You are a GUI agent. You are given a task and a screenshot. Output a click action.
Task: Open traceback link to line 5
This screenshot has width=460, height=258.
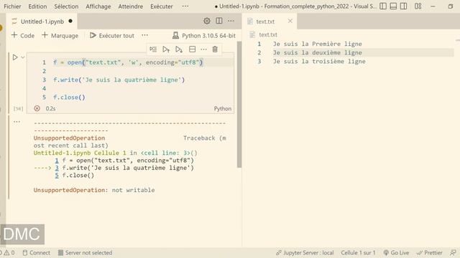click(57, 176)
